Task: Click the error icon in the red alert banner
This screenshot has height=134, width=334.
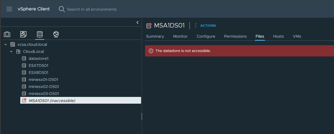Action: pyautogui.click(x=151, y=51)
